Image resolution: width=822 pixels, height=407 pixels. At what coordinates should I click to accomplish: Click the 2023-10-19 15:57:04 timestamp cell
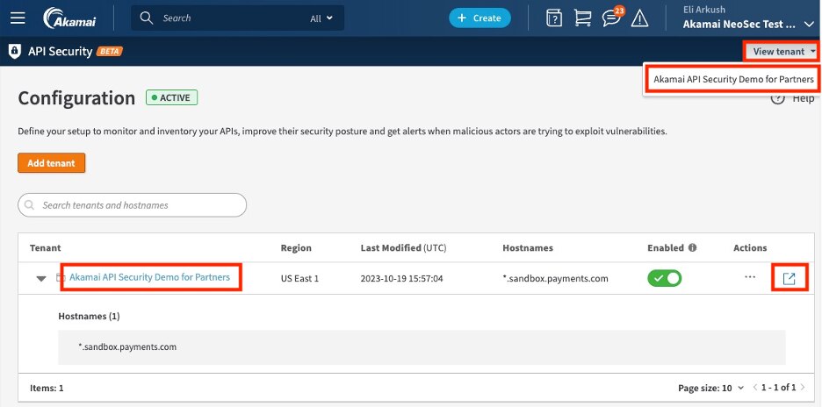(401, 279)
